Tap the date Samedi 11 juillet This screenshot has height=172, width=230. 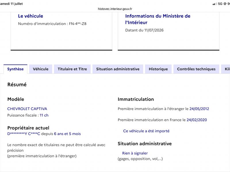tap(11, 4)
